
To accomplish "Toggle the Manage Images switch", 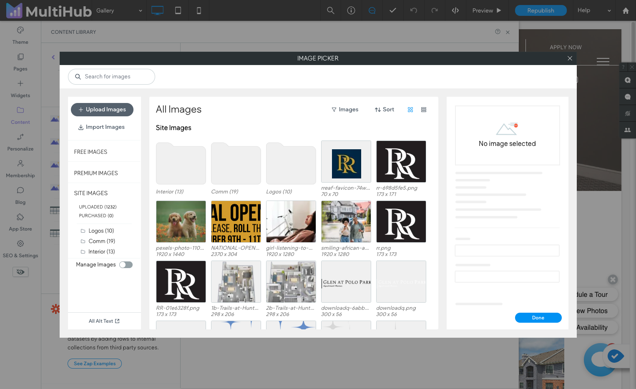I will coord(126,265).
